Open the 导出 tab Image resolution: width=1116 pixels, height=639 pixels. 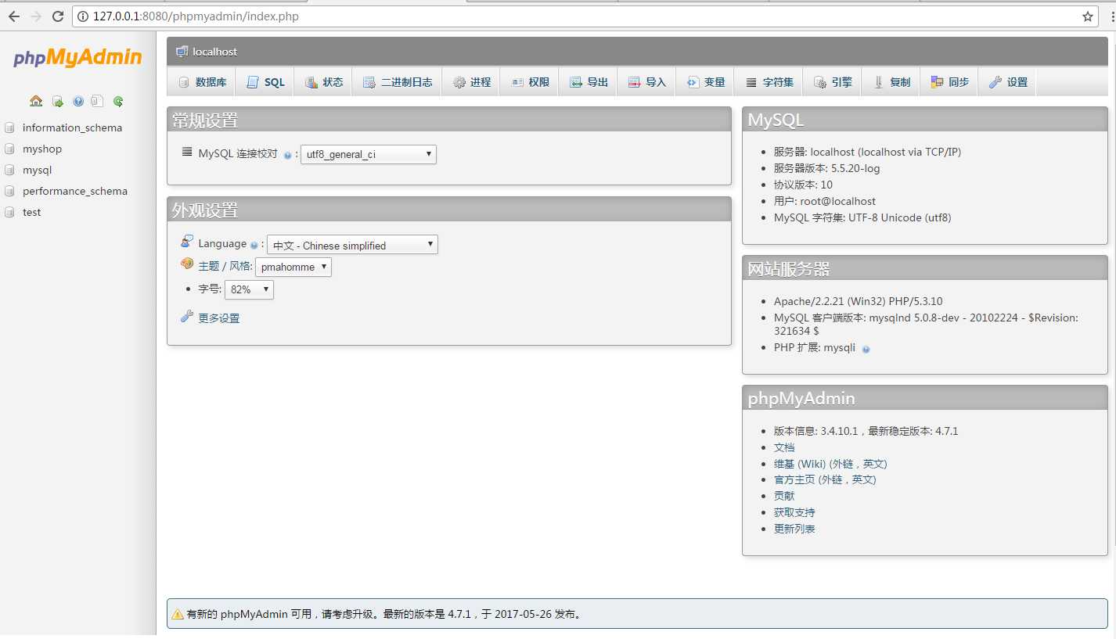click(x=589, y=82)
